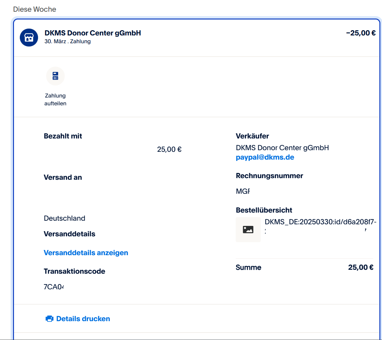The width and height of the screenshot is (382, 340).
Task: Click the Zahlung aufteilen receipt icon
Action: (55, 76)
